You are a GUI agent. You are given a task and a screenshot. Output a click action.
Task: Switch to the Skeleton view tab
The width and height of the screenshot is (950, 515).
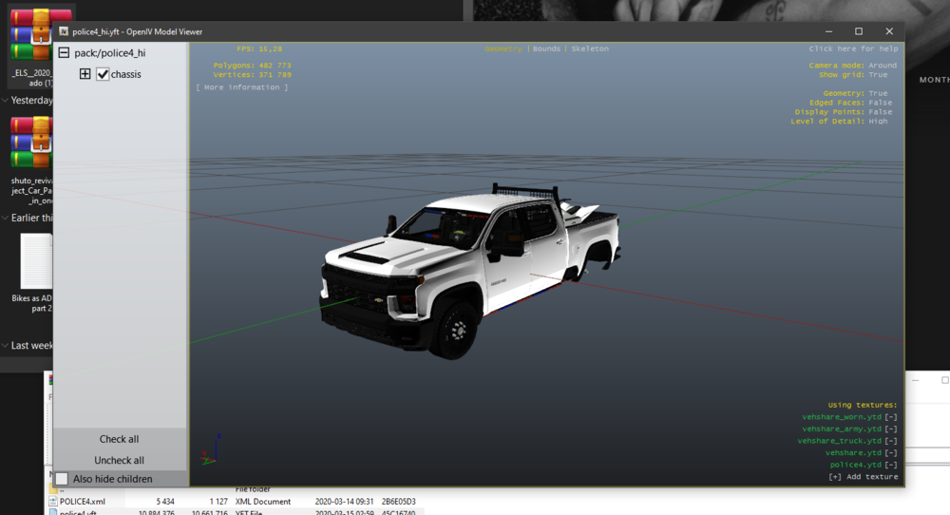(590, 48)
